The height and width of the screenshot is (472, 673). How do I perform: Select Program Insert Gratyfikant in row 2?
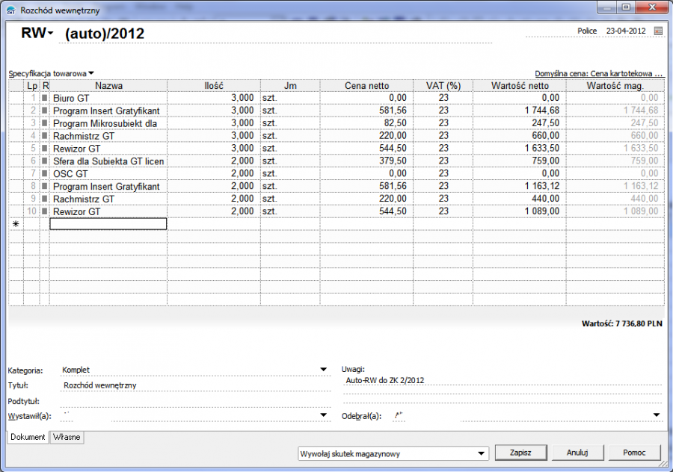pyautogui.click(x=108, y=111)
